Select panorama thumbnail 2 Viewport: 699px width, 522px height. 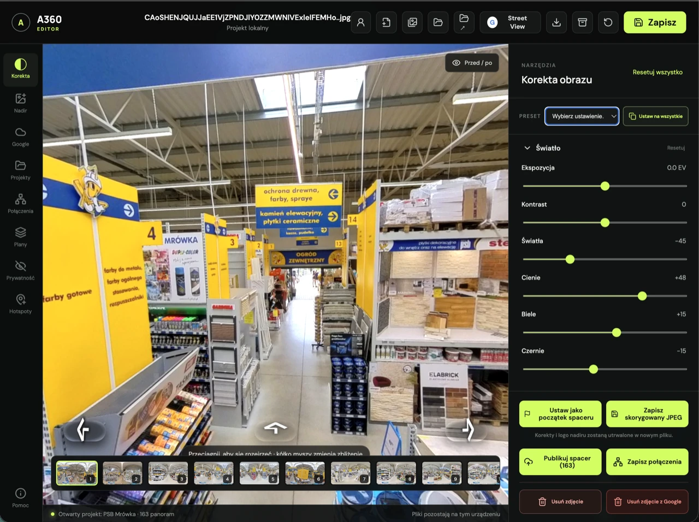pos(122,473)
